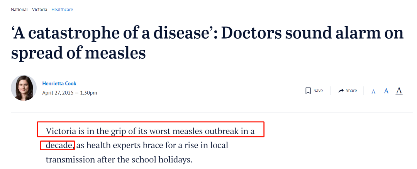
Task: Open the National section breadcrumb
Action: (x=19, y=10)
